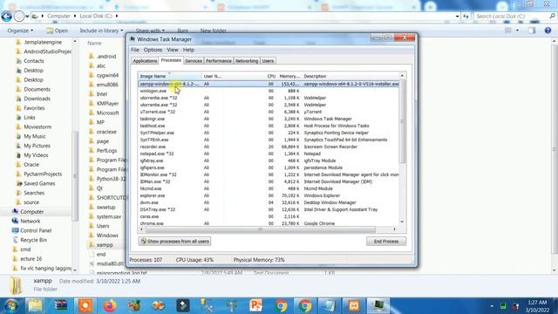Screen dimensions: 558x314
Task: Select PycharmProjects in navigation pane
Action: [x=43, y=174]
